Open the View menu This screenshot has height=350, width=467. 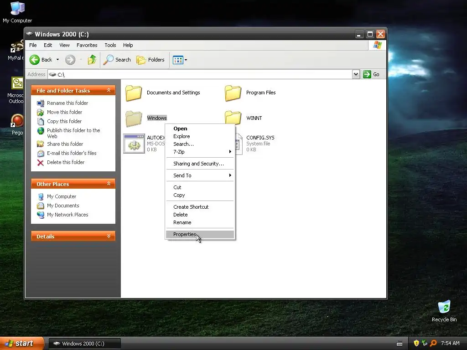[64, 45]
